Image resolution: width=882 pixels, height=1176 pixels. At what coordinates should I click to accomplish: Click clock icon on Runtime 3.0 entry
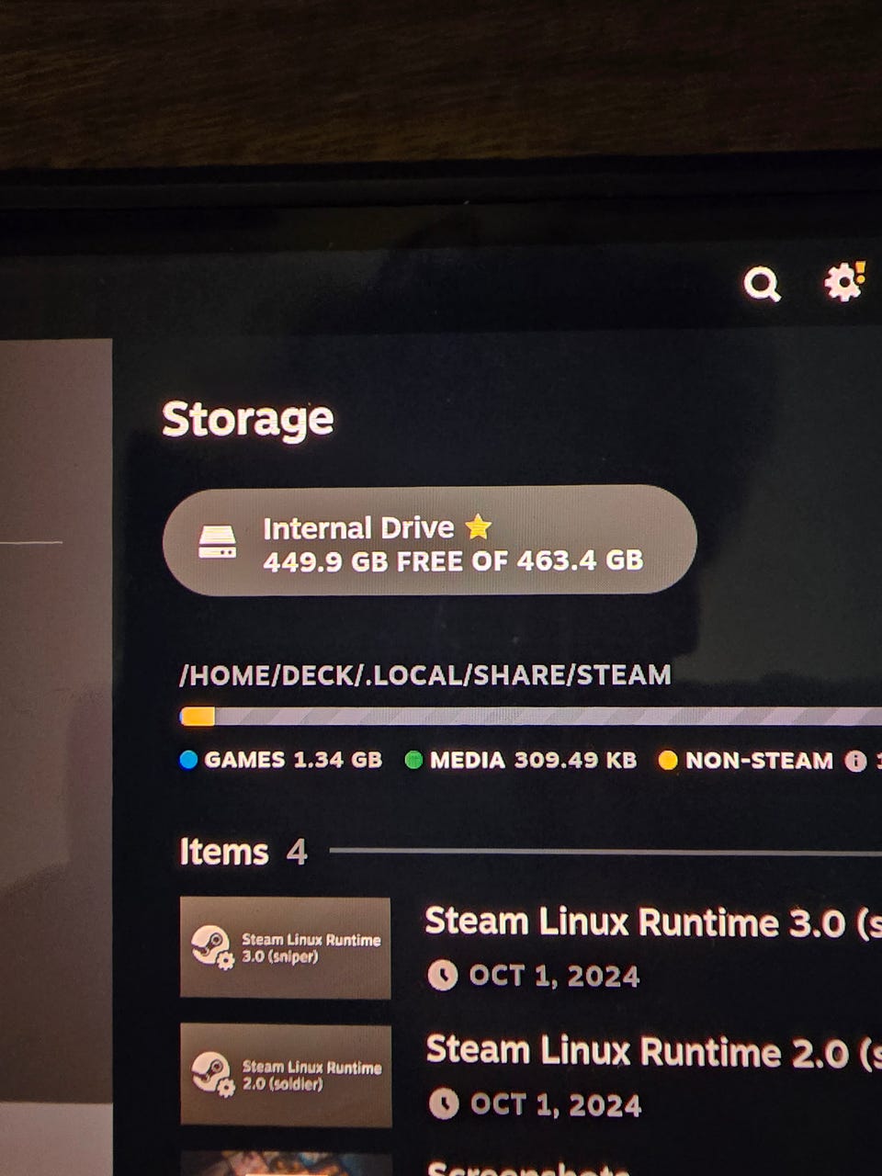[x=443, y=975]
